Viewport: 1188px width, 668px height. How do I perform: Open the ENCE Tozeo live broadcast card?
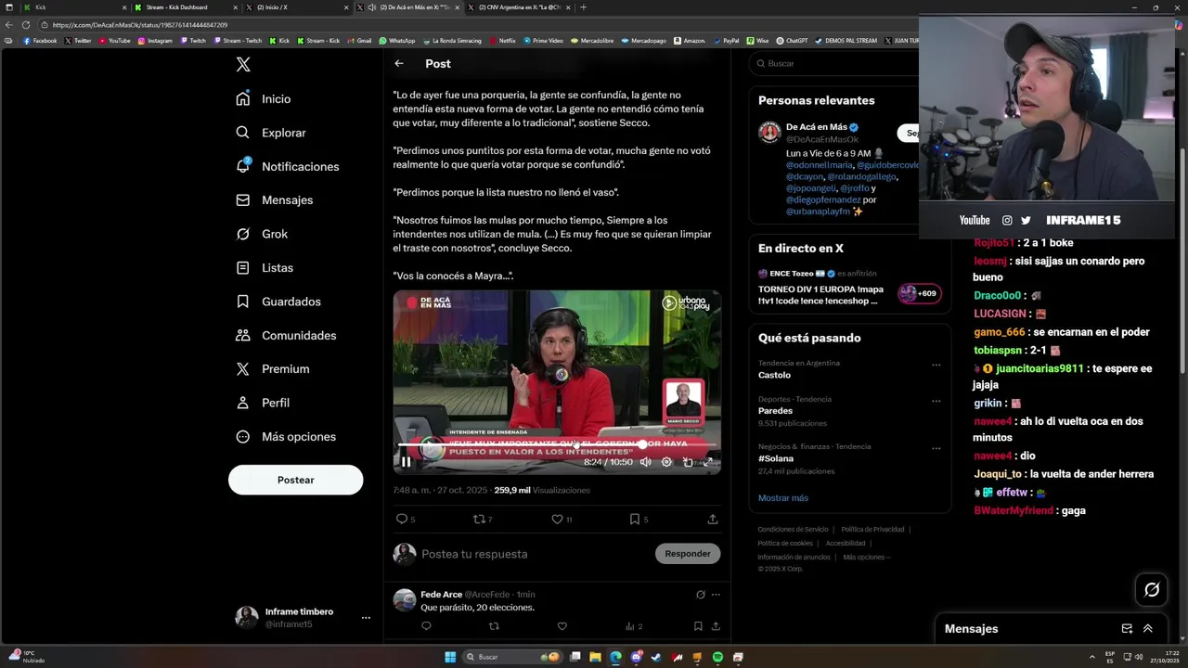point(849,289)
